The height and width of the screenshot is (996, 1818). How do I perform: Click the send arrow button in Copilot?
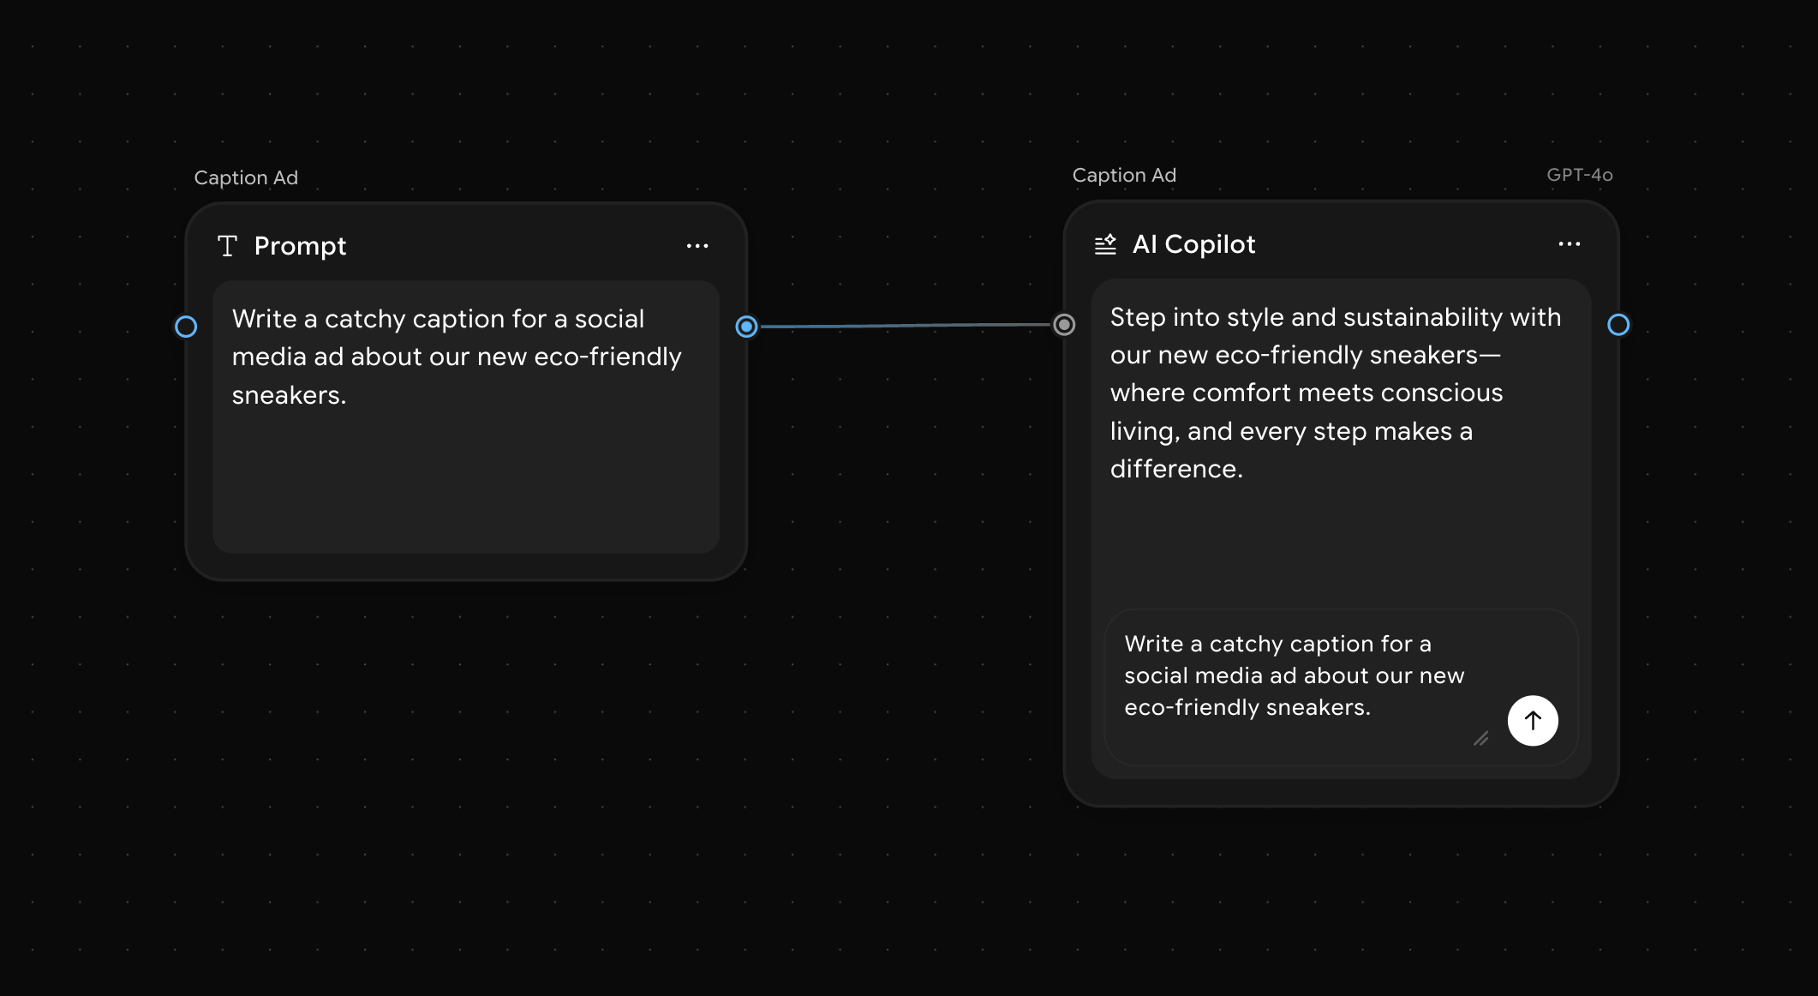point(1532,721)
